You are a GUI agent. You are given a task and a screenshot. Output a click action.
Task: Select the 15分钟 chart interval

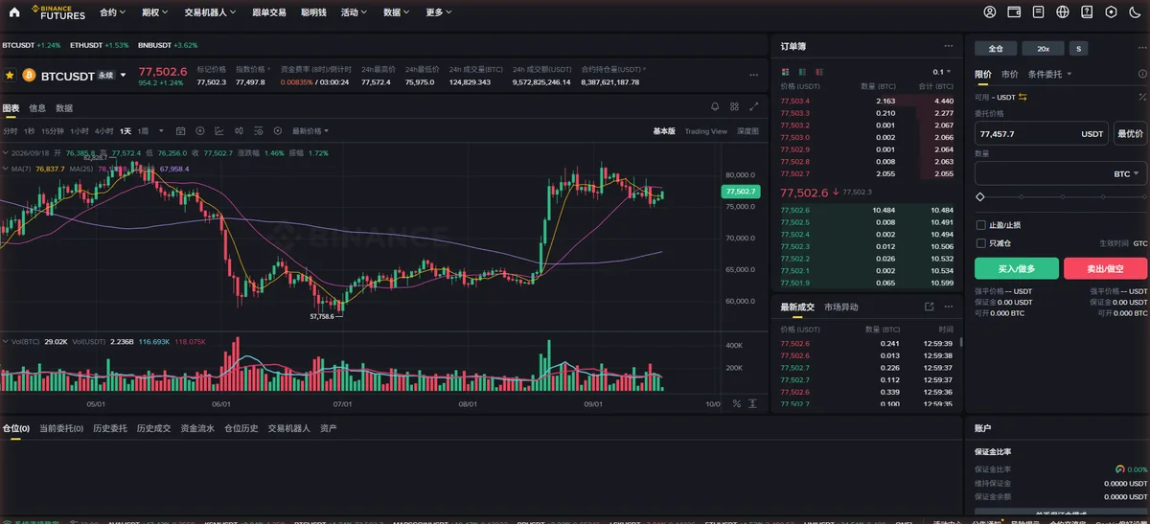pos(53,130)
